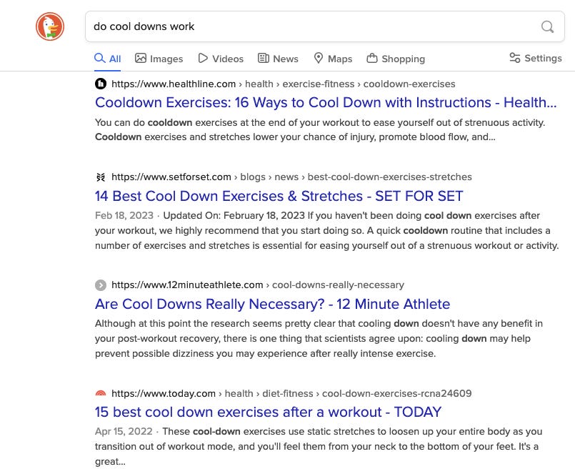Open 'Are Cool Downs Really Necessary?' result
This screenshot has height=469, width=575.
272,304
